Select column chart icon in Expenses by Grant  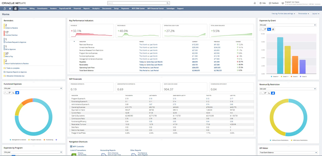(x=269, y=29)
